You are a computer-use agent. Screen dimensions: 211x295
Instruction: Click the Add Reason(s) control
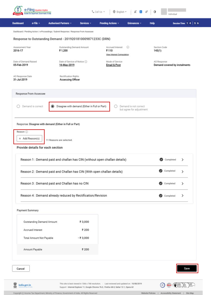(29, 138)
